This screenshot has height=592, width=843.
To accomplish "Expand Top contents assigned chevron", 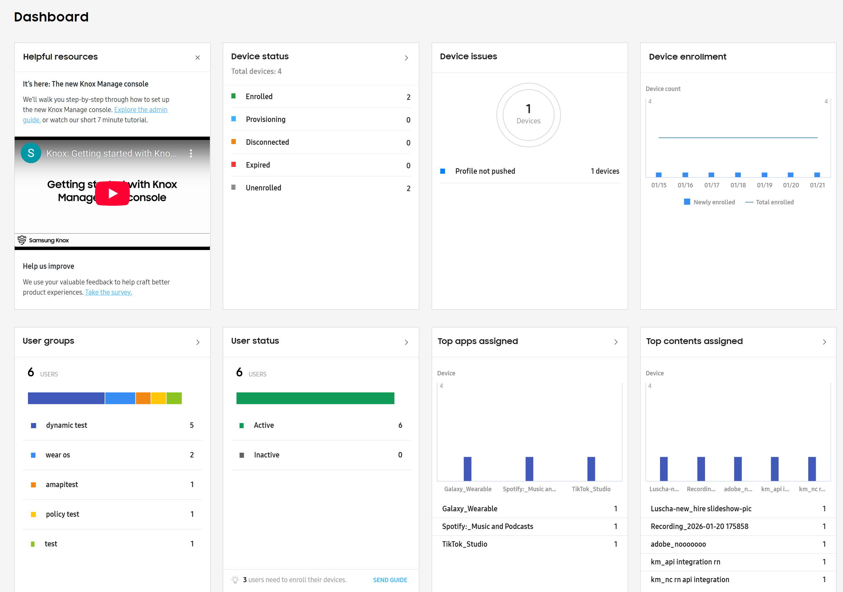I will point(824,342).
